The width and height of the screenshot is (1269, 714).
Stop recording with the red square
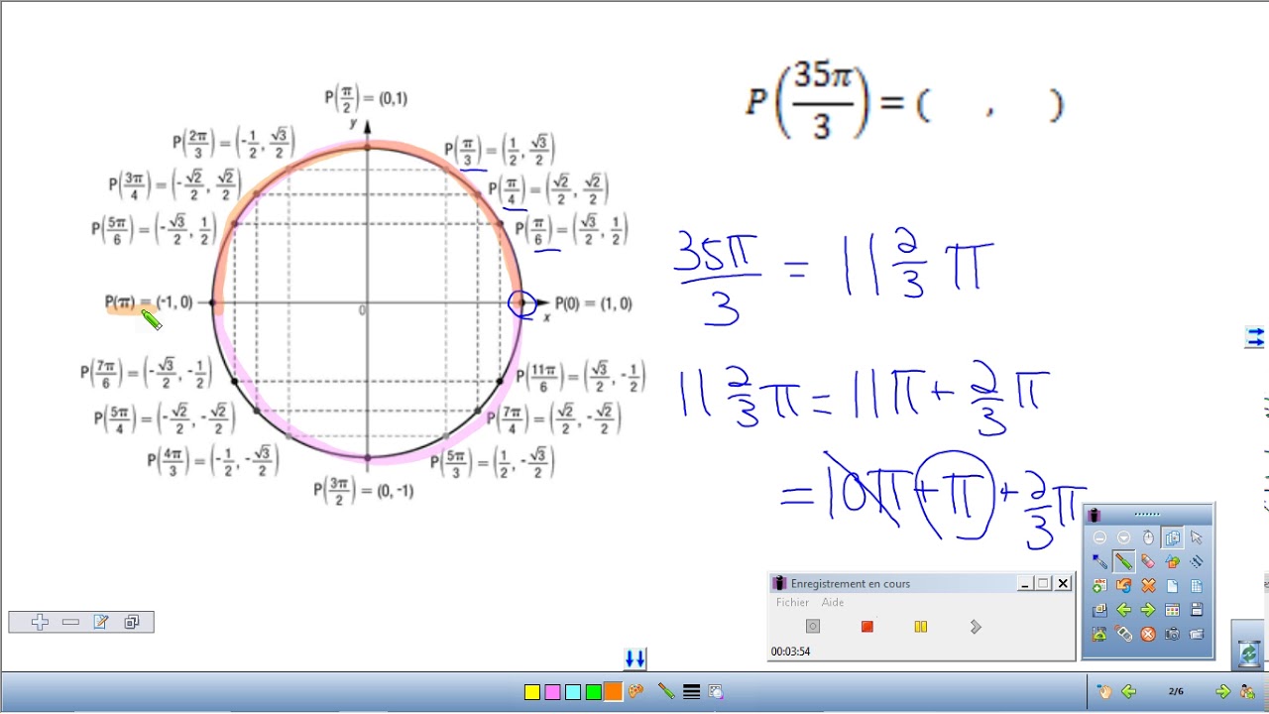866,626
